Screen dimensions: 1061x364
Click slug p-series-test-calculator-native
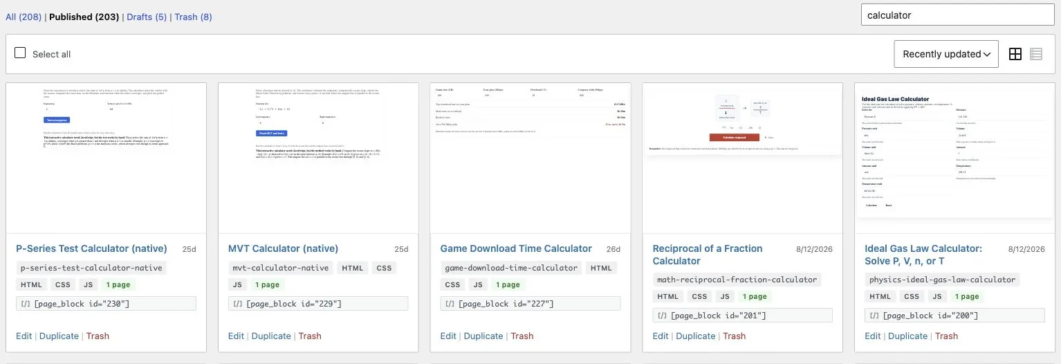pyautogui.click(x=91, y=268)
